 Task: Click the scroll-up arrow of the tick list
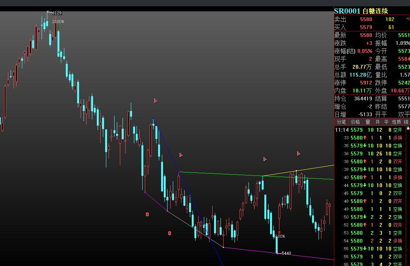pyautogui.click(x=408, y=129)
